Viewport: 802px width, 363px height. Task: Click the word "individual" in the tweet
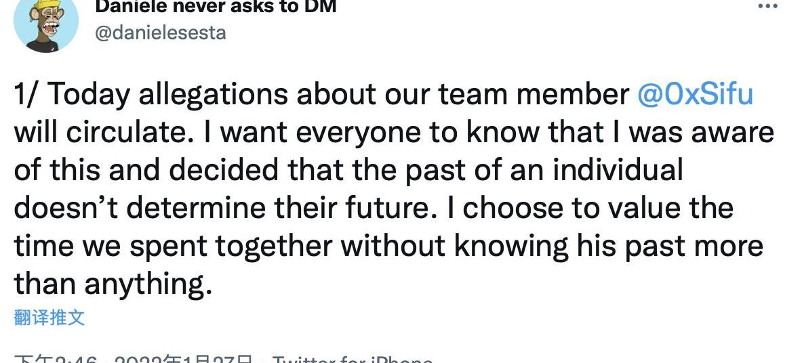click(x=617, y=170)
